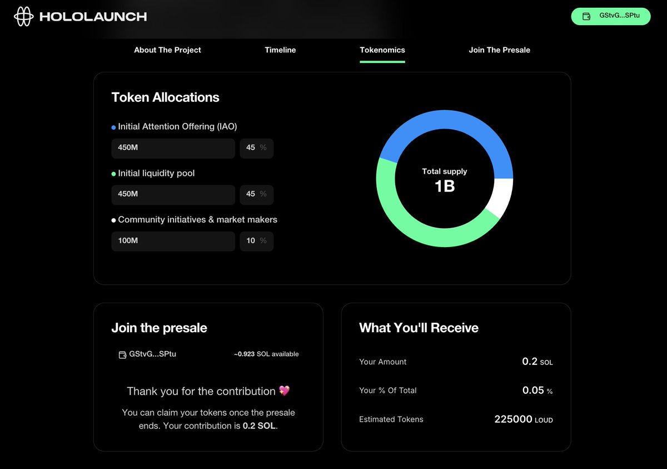Go to Join The Presale tab
This screenshot has width=667, height=469.
[x=500, y=50]
